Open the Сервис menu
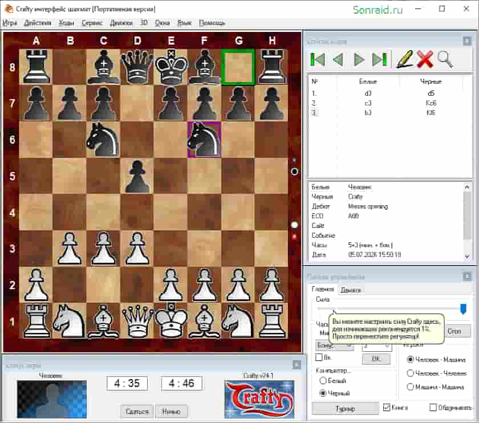 point(92,23)
